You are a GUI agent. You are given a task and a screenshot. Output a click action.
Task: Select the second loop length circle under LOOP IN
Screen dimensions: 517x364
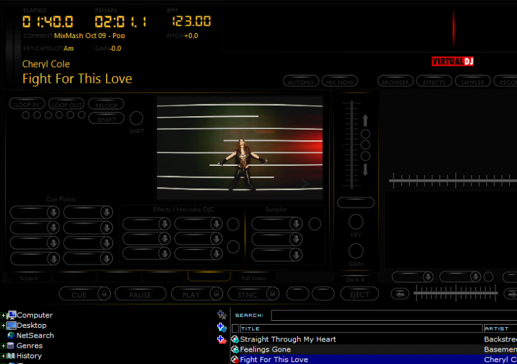[37, 115]
